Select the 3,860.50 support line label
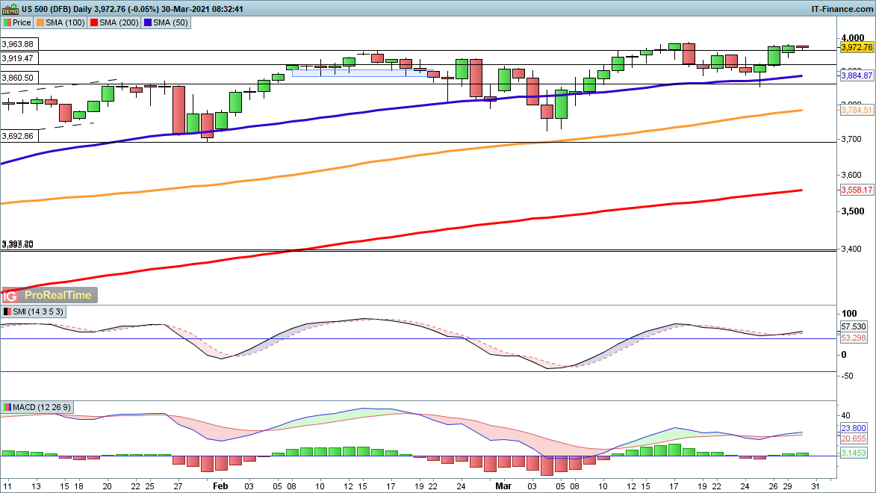 pos(18,78)
